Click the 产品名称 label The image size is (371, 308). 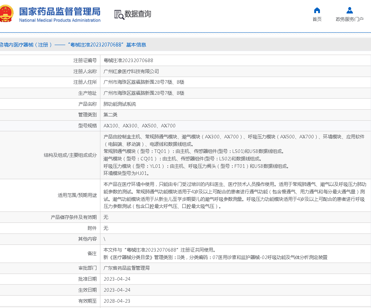click(87, 104)
